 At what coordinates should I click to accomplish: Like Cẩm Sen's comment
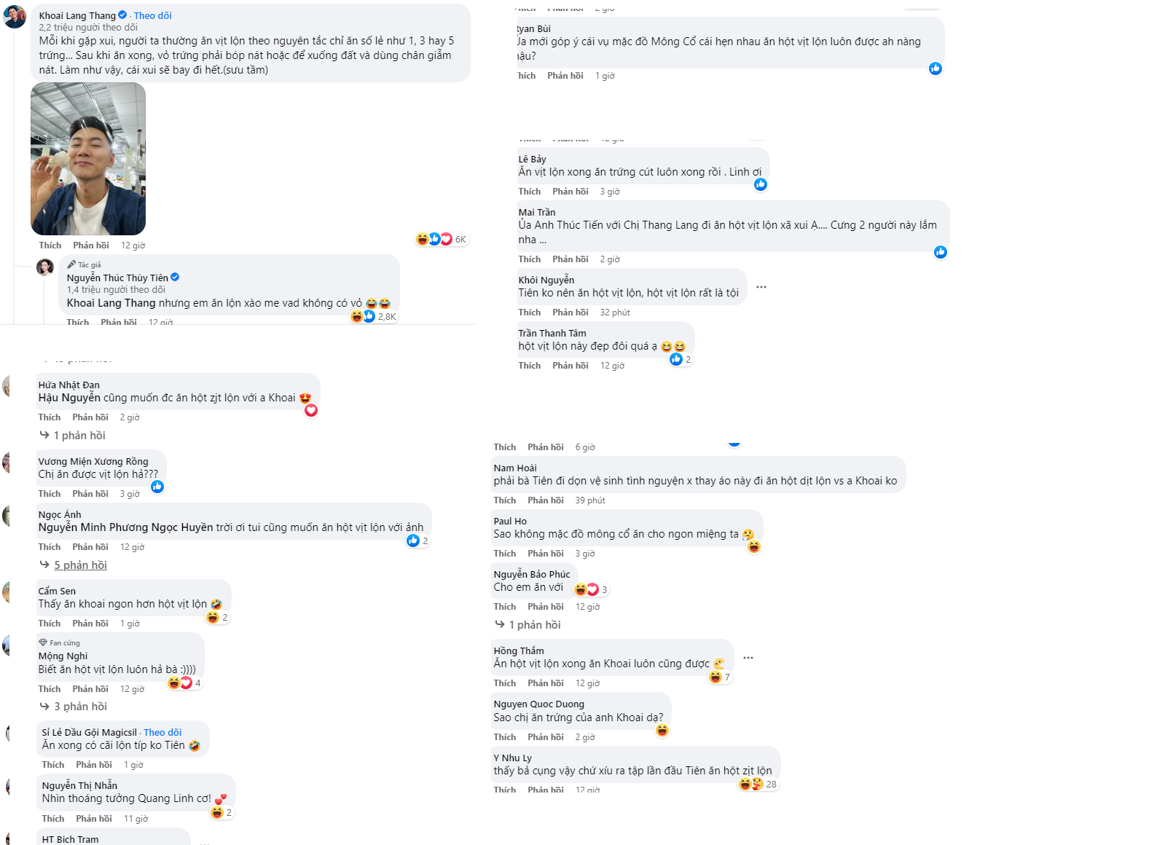pos(50,624)
